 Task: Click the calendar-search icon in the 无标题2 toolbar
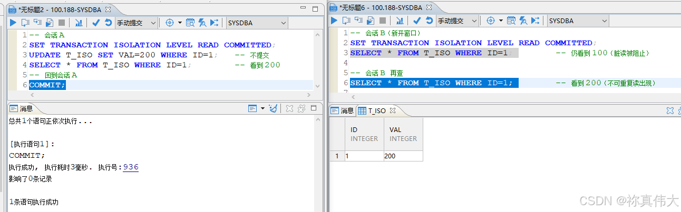(190, 23)
